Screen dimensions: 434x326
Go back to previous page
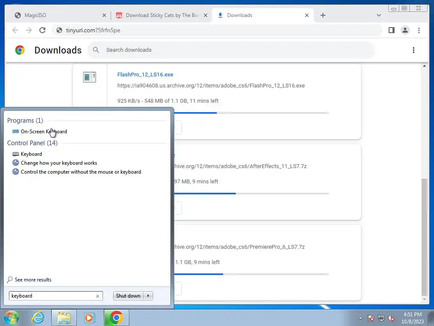click(15, 30)
